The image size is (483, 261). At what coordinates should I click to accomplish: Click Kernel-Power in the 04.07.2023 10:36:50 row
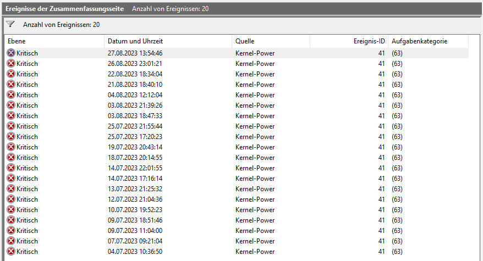[x=255, y=252]
